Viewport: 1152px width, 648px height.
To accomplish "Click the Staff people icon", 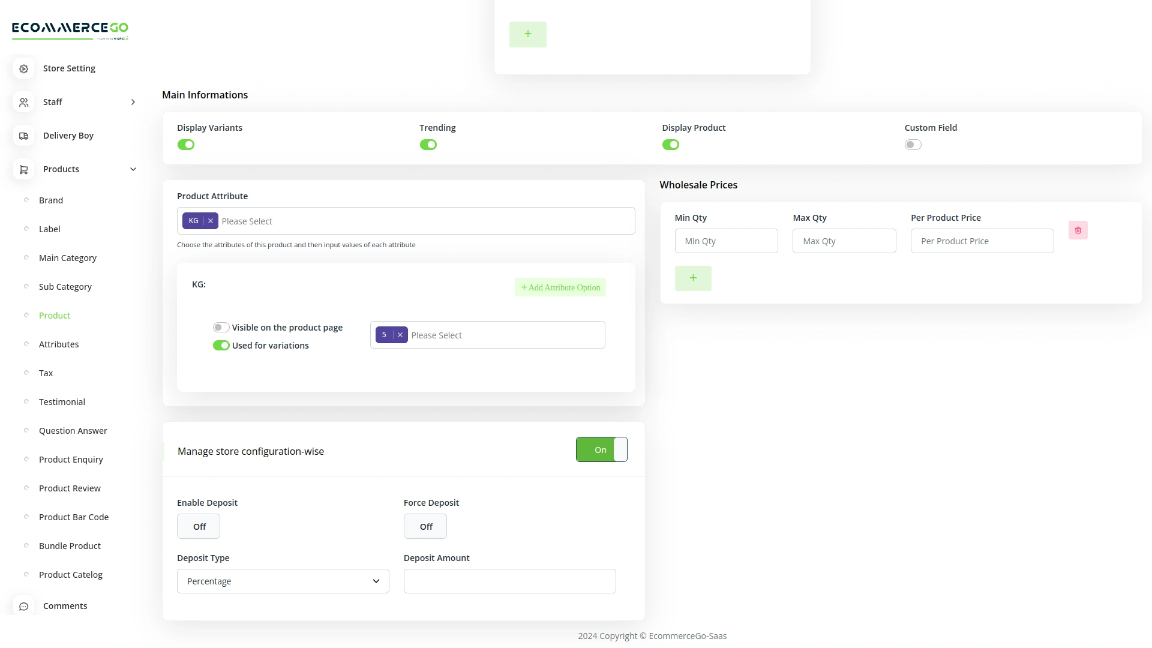I will pos(23,102).
